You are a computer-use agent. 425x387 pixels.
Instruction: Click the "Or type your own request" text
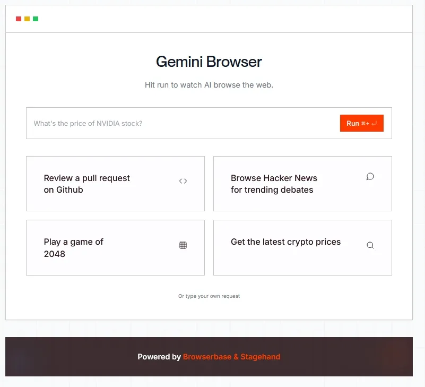(209, 296)
